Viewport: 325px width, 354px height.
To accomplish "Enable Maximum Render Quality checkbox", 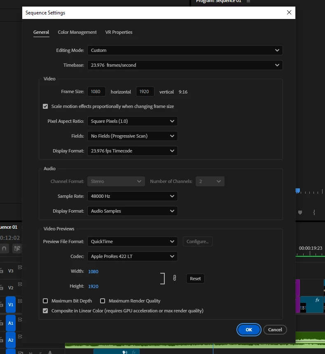I will [x=103, y=301].
